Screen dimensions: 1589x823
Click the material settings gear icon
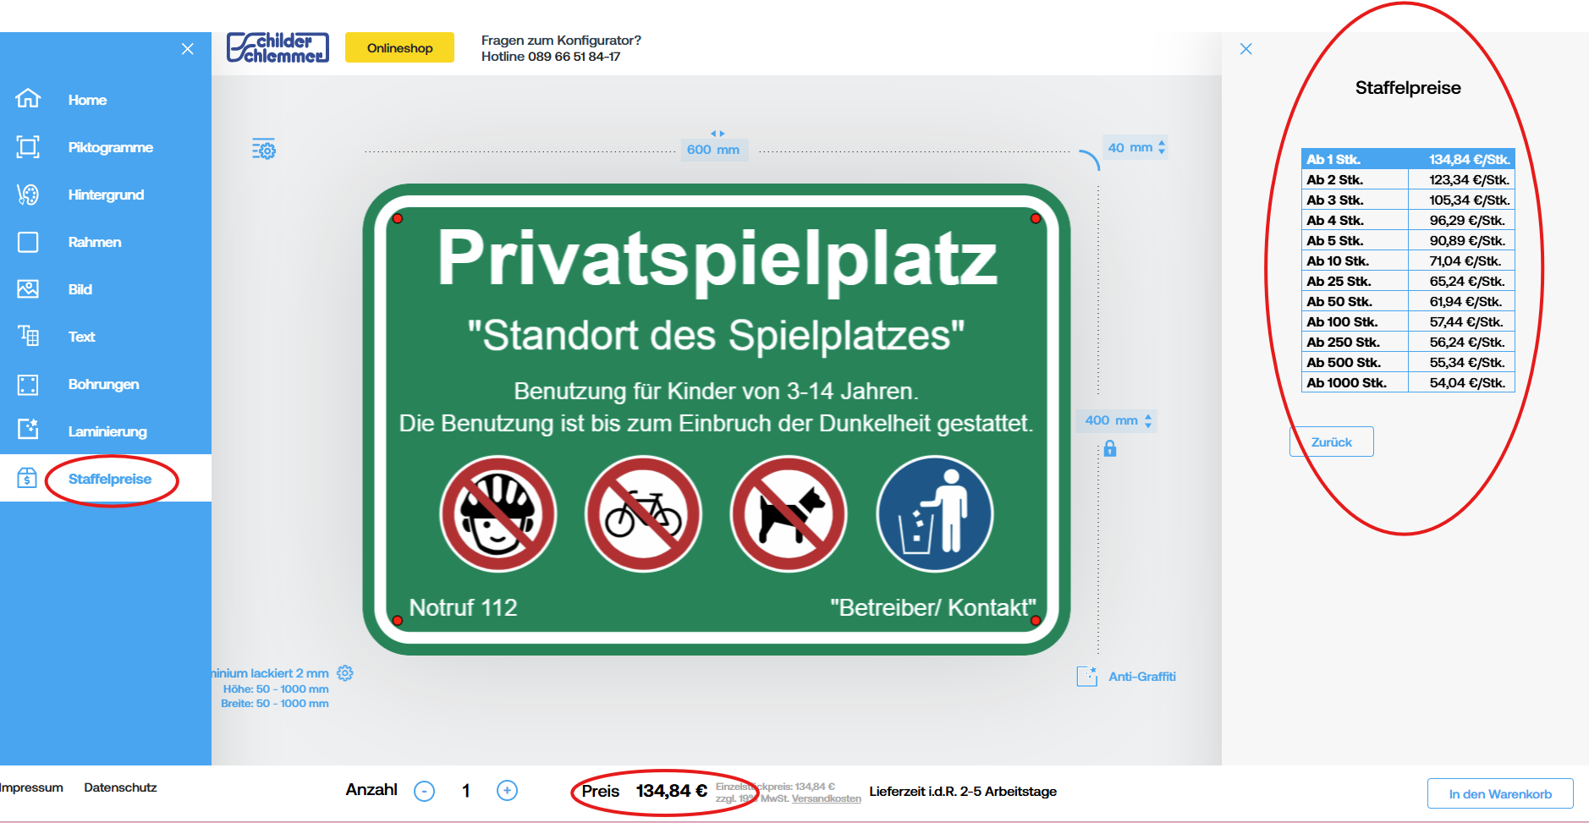click(345, 673)
